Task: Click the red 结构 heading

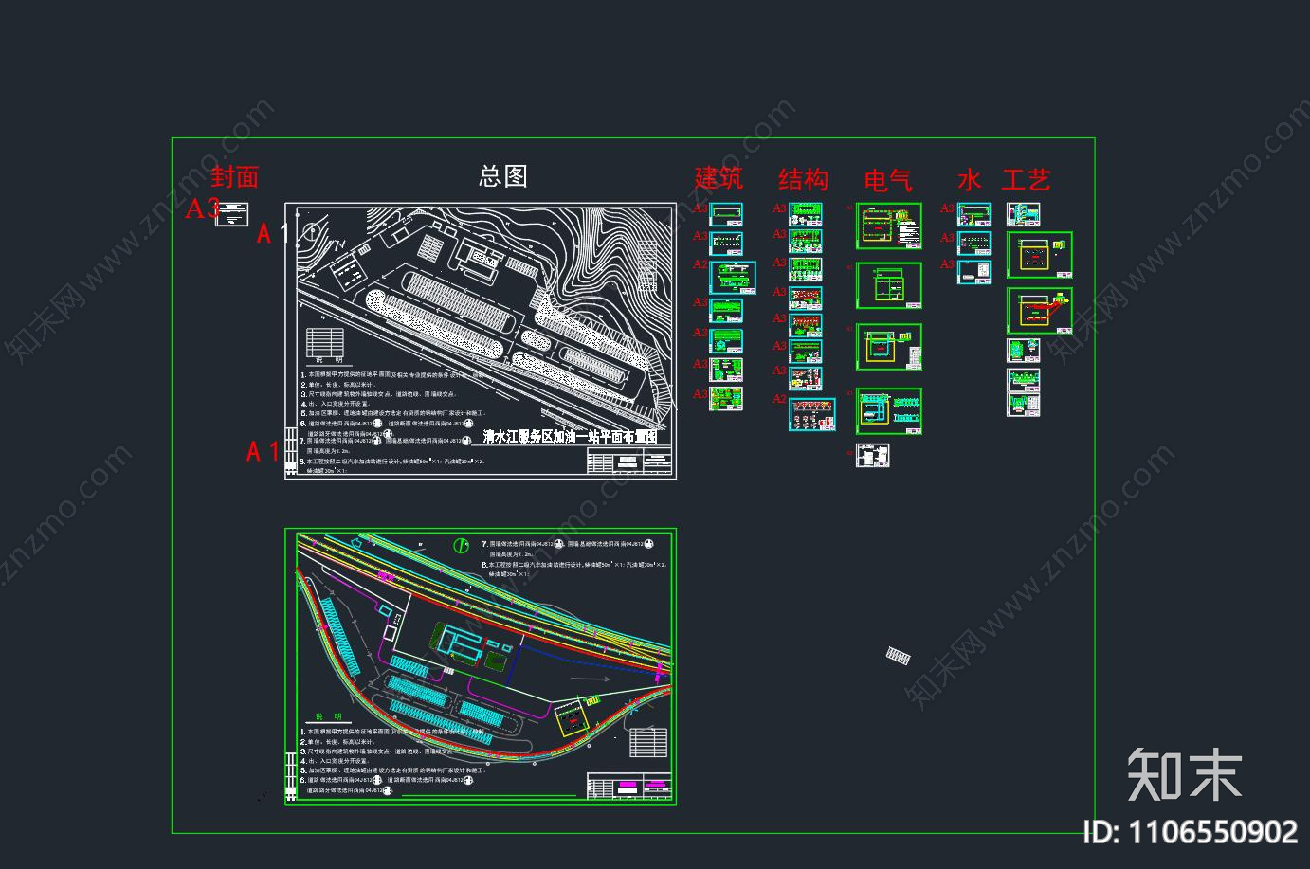Action: pyautogui.click(x=803, y=178)
